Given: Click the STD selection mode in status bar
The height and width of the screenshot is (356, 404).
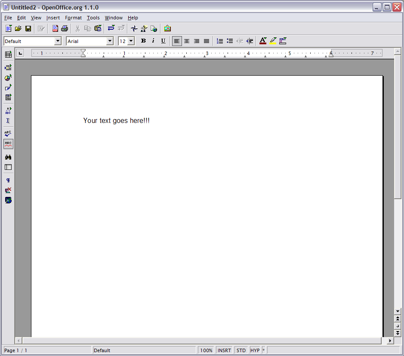Looking at the screenshot, I should click(x=241, y=350).
